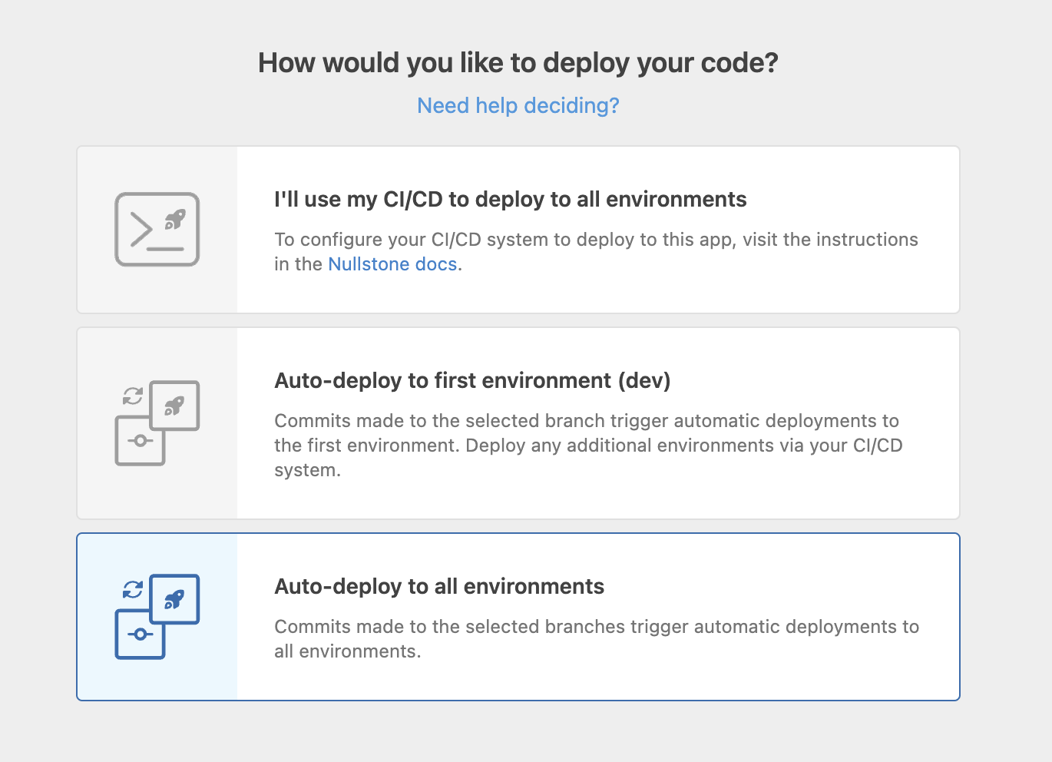Click the first card's description paragraph
The image size is (1052, 762).
pyautogui.click(x=596, y=251)
